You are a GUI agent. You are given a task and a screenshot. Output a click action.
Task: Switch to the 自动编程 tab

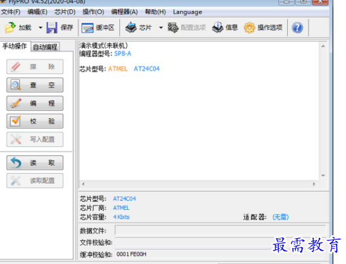[x=45, y=47]
